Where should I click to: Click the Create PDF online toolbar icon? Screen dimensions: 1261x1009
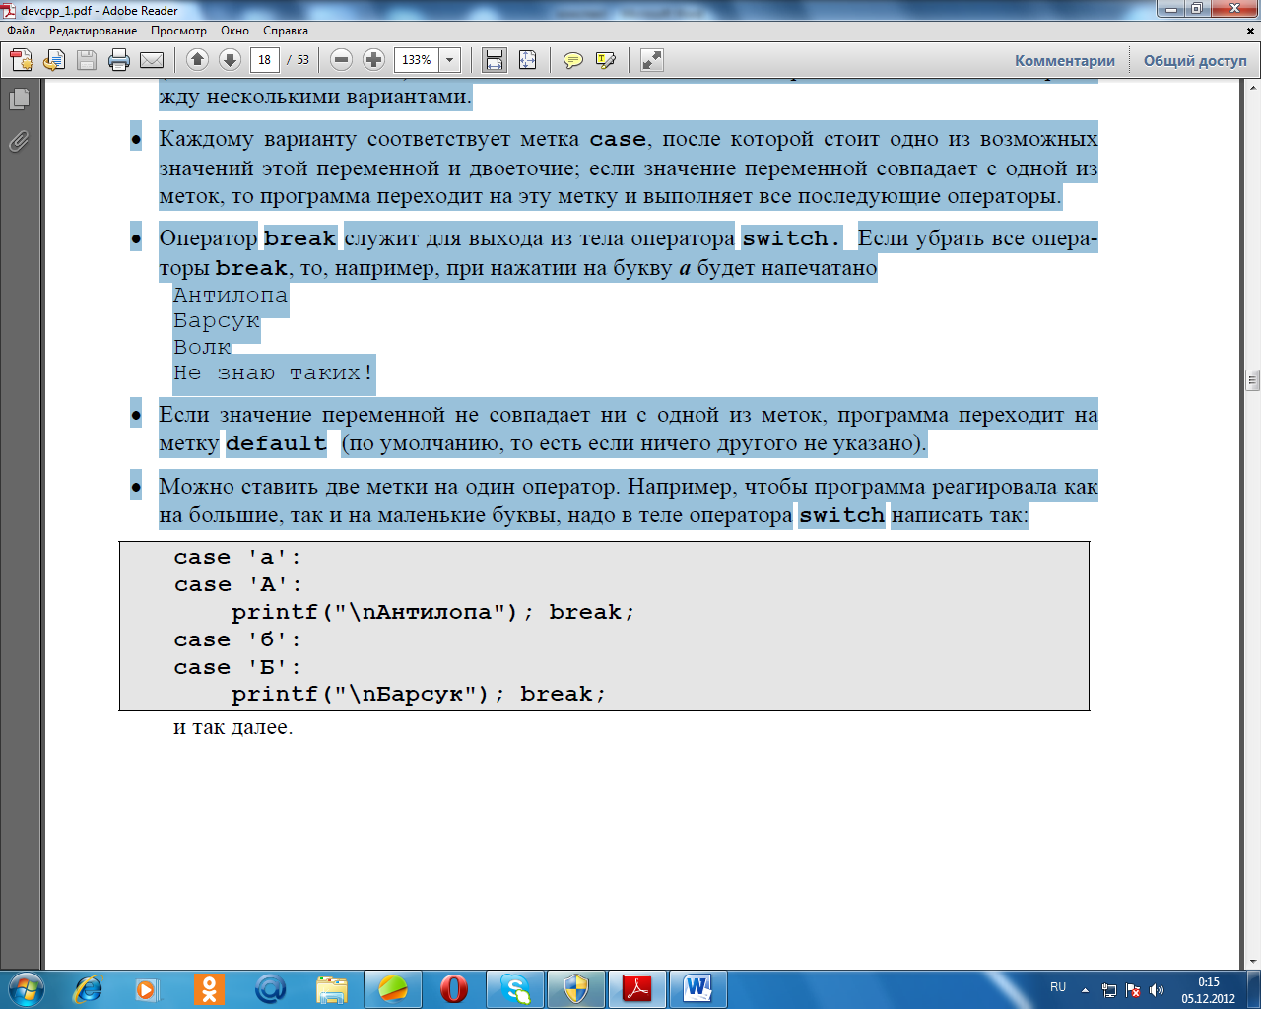point(22,60)
